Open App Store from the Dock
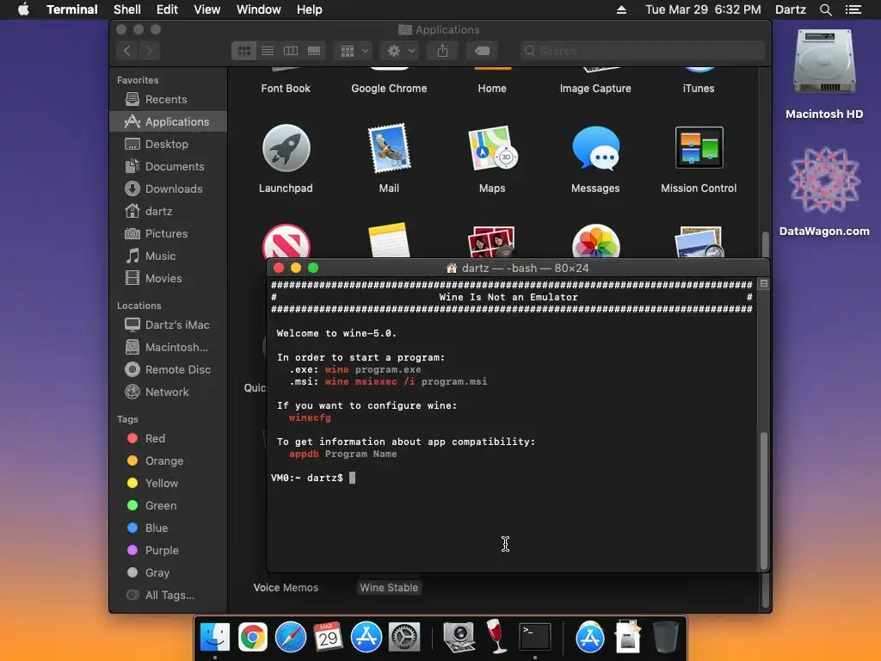The height and width of the screenshot is (661, 881). point(366,638)
